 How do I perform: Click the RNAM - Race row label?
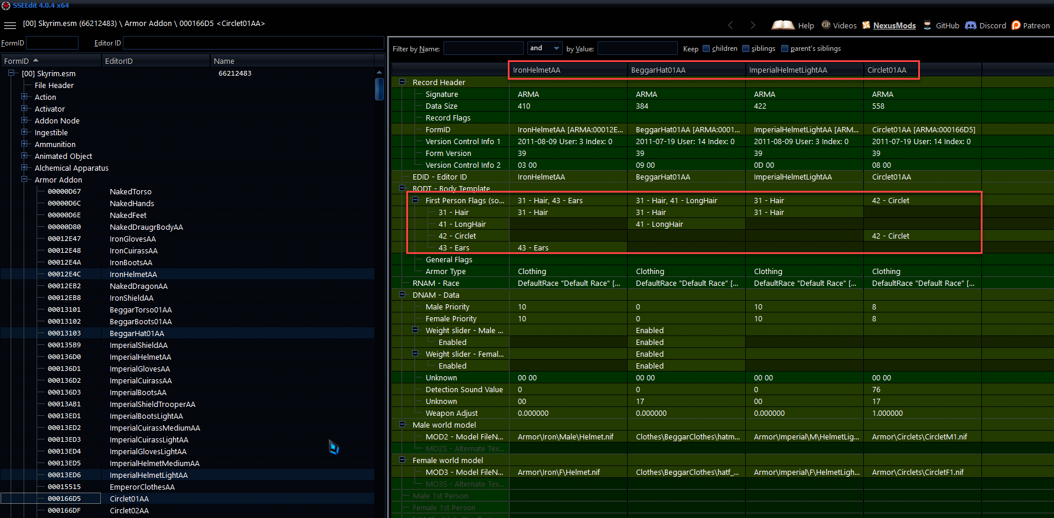click(436, 283)
